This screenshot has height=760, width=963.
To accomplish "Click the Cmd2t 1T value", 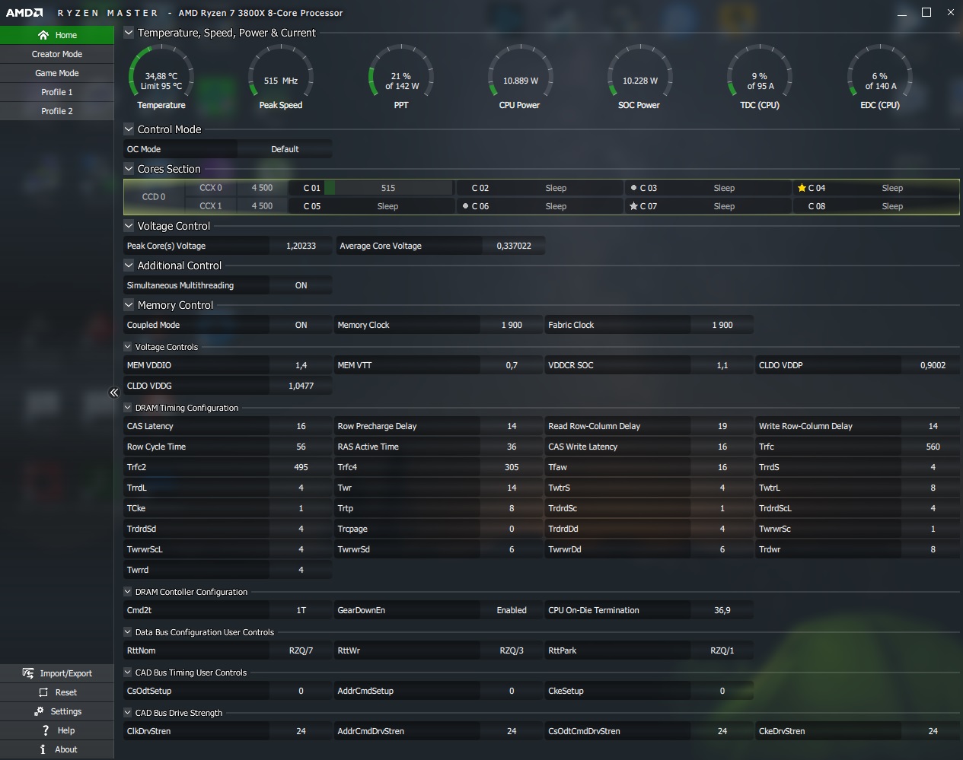I will [301, 610].
